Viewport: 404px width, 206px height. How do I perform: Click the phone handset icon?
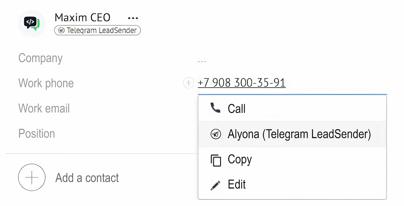[x=215, y=108]
